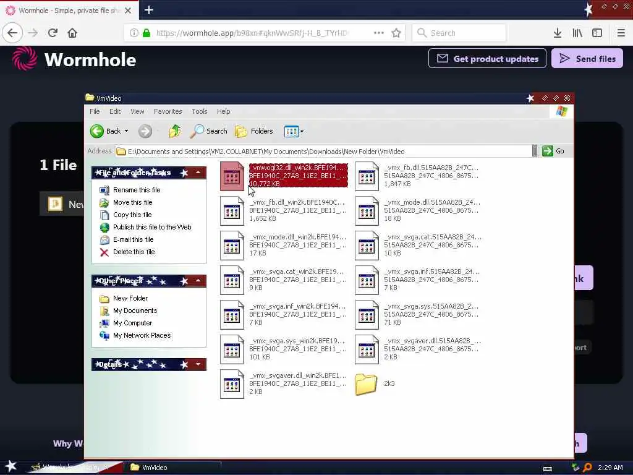This screenshot has height=475, width=633.
Task: Open the Edit menu in Explorer
Action: tap(115, 111)
